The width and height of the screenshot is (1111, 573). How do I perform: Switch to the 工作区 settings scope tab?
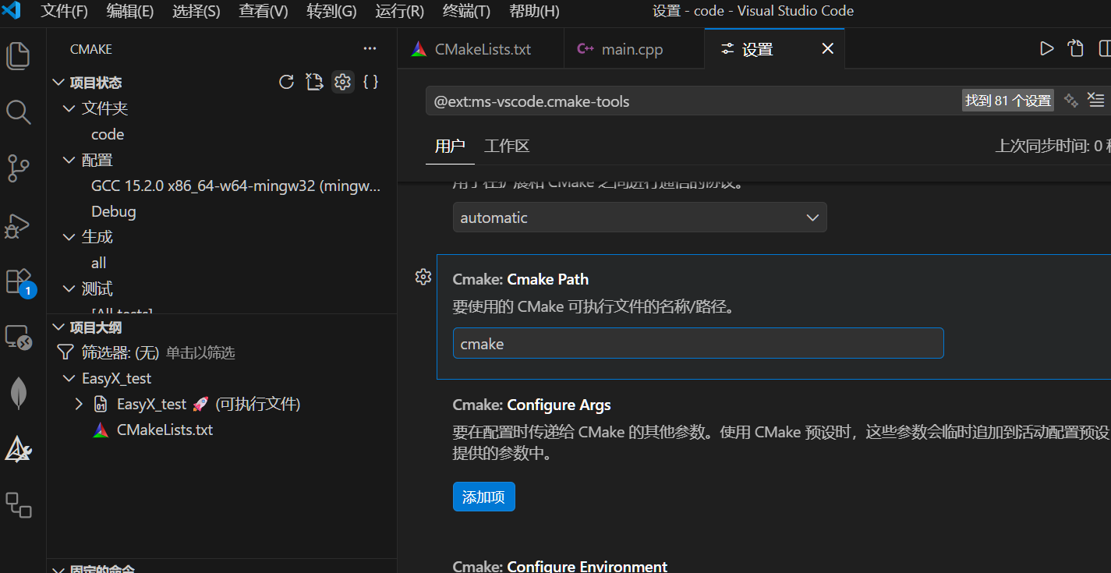tap(507, 146)
